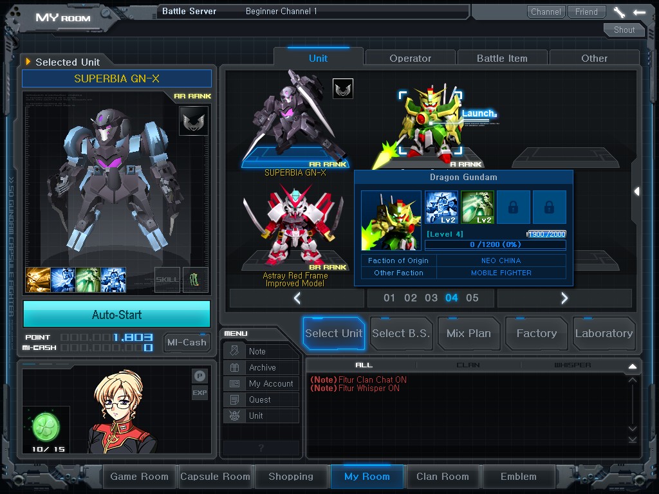Open the Laboratory
This screenshot has height=494, width=659.
(x=604, y=333)
